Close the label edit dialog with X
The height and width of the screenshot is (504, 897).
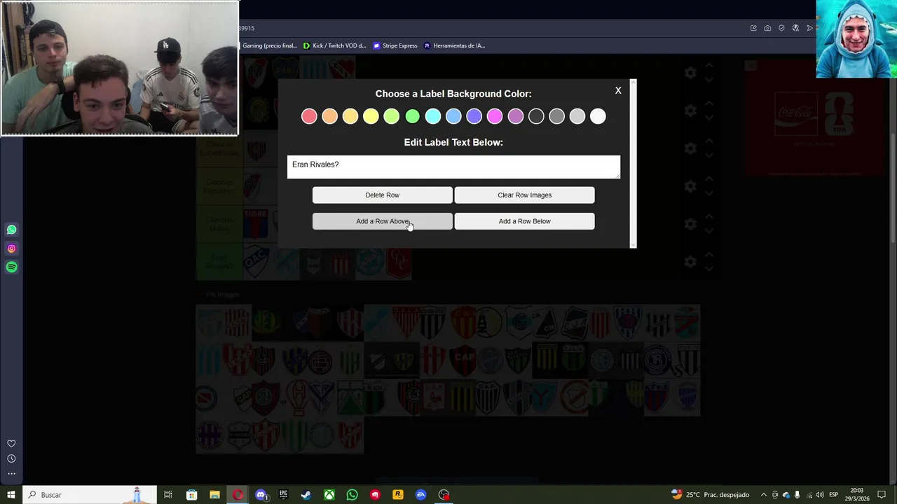[618, 90]
